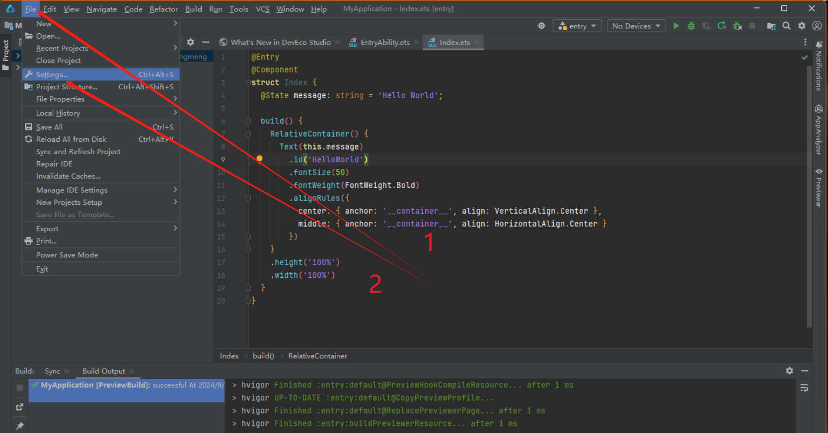Switch to What's New in DevEco Studio tab
This screenshot has height=433, width=828.
[x=280, y=42]
